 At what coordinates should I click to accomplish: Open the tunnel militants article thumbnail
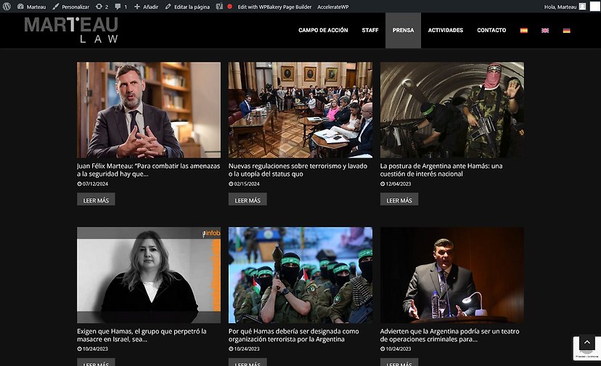[x=452, y=110]
